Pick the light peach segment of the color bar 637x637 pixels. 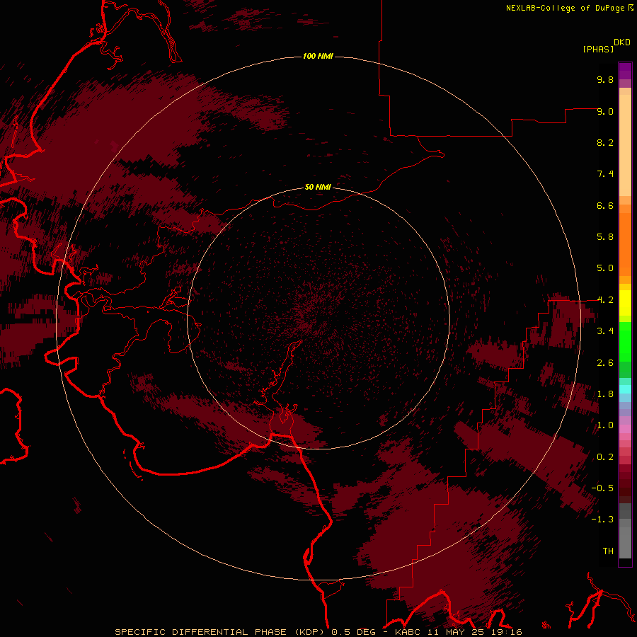tap(625, 145)
